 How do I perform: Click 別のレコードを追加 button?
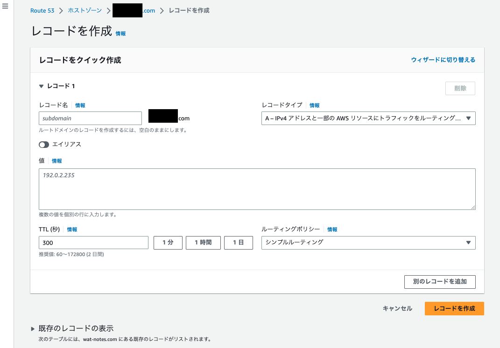pyautogui.click(x=439, y=282)
